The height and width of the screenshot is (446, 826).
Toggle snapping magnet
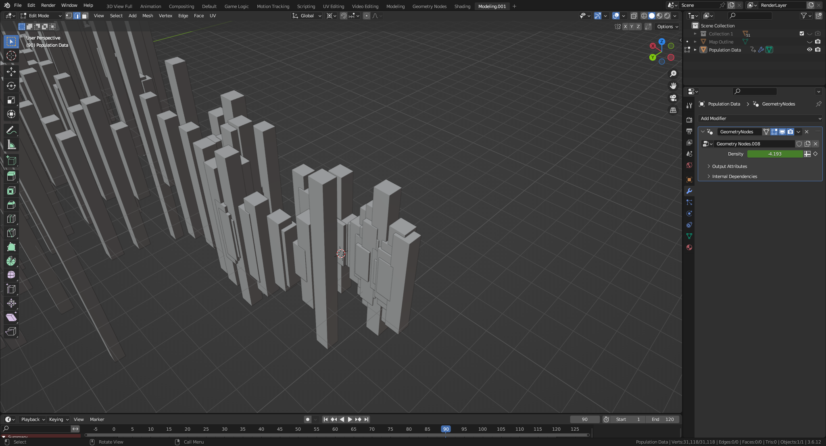343,16
